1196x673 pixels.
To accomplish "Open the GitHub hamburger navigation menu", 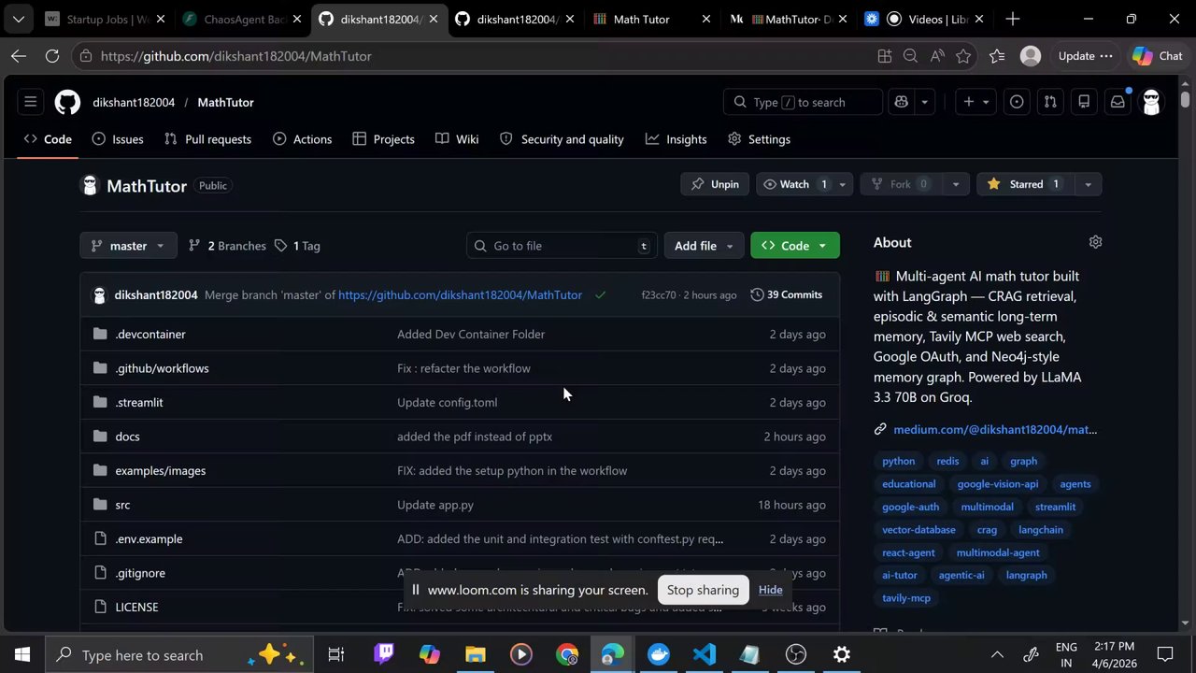I will click(30, 102).
